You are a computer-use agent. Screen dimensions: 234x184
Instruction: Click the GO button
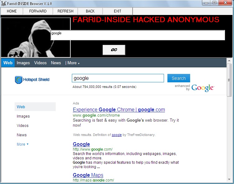pos(114,50)
